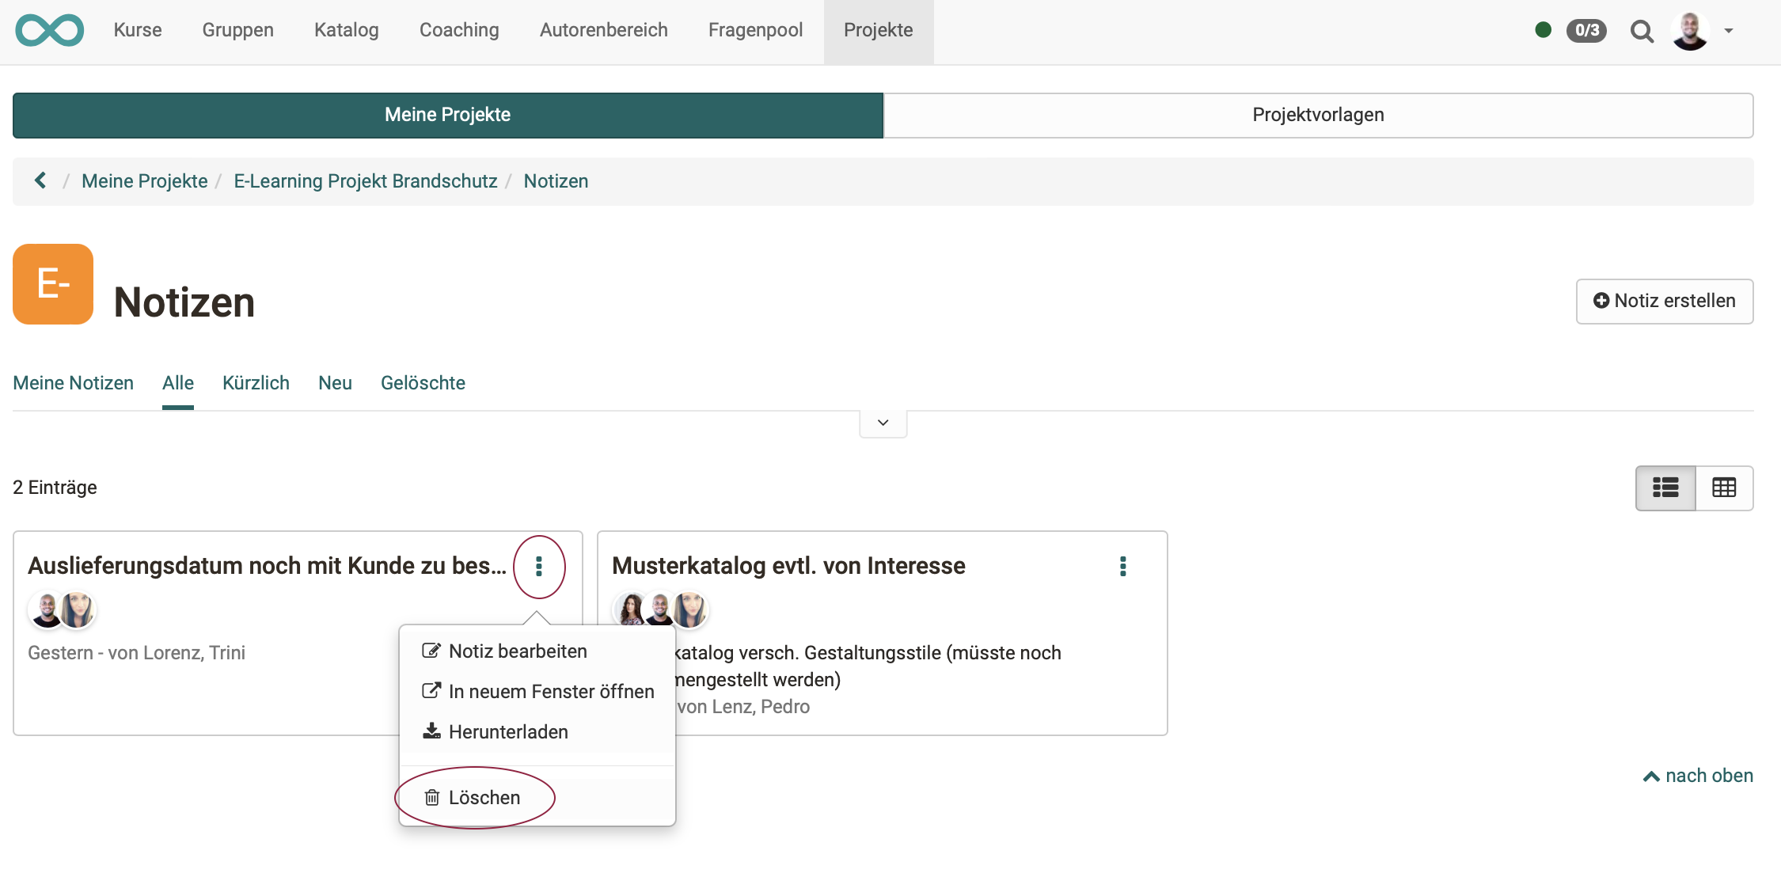Image resolution: width=1781 pixels, height=877 pixels.
Task: Click the back chevron in the breadcrumb
Action: 40,180
